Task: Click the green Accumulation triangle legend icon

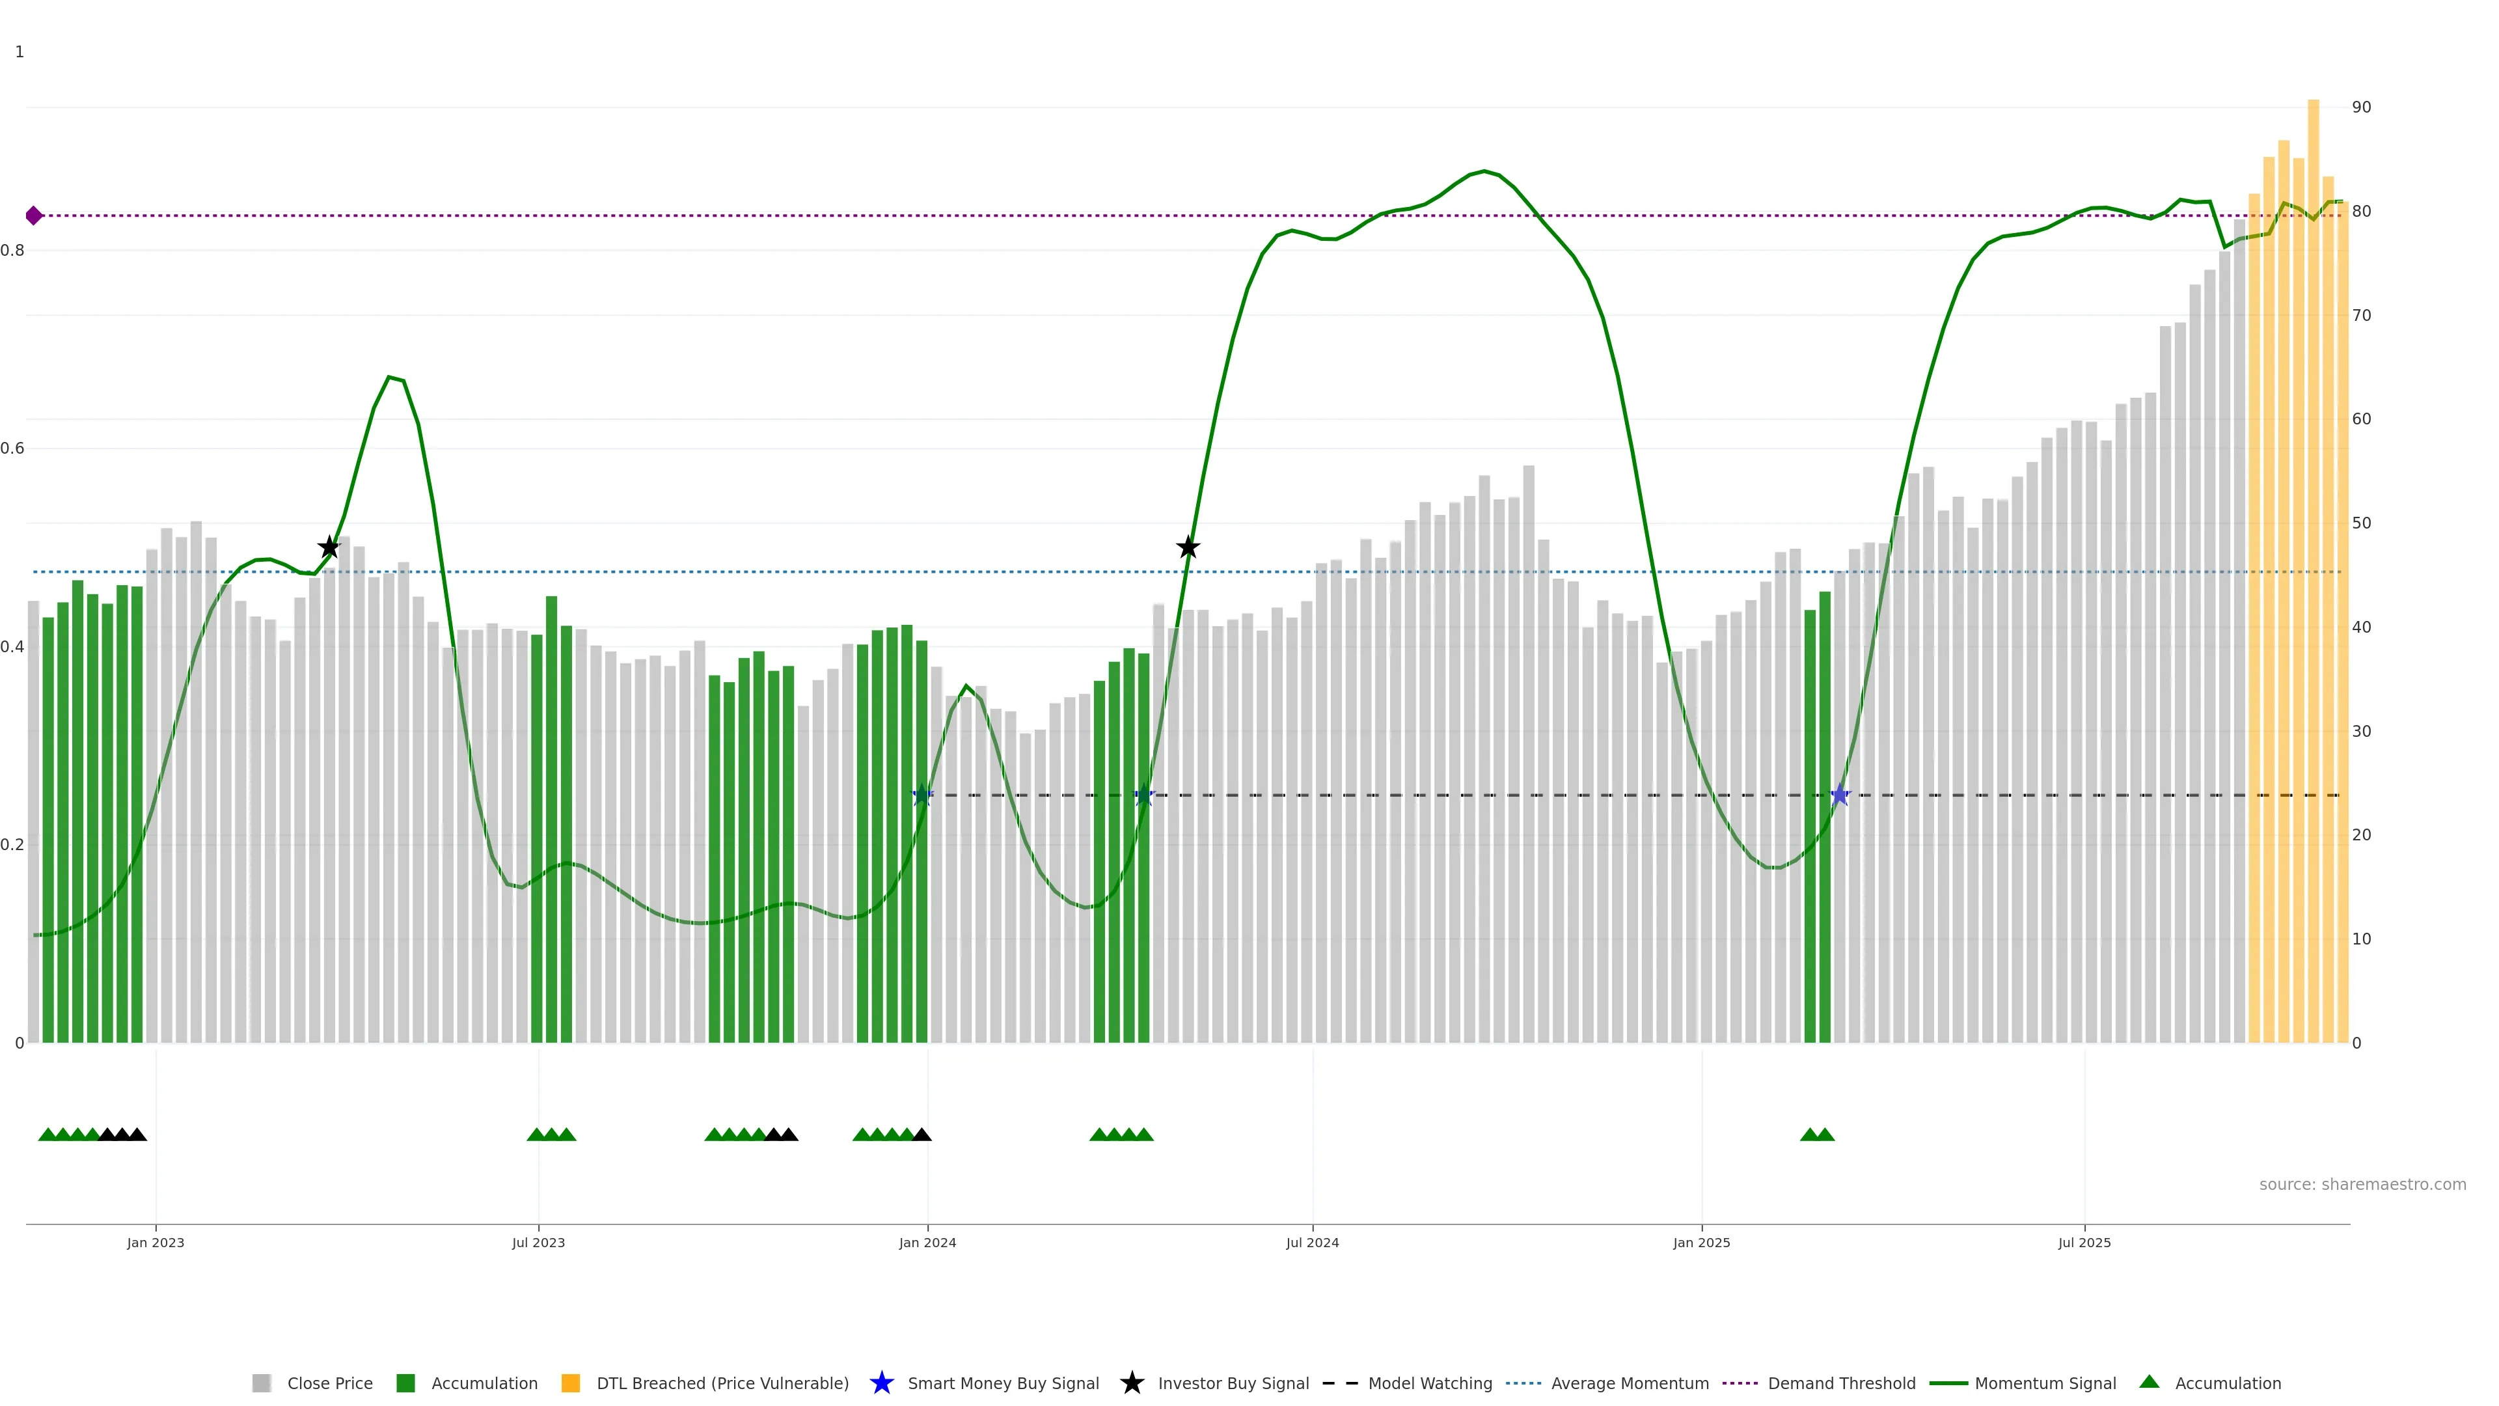Action: 2149,1382
